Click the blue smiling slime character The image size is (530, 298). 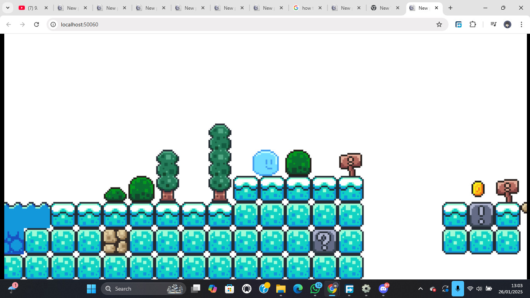(x=266, y=163)
